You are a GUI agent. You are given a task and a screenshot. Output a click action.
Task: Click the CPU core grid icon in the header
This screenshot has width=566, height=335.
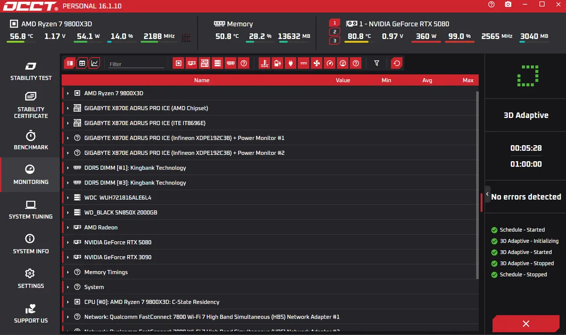186,38
